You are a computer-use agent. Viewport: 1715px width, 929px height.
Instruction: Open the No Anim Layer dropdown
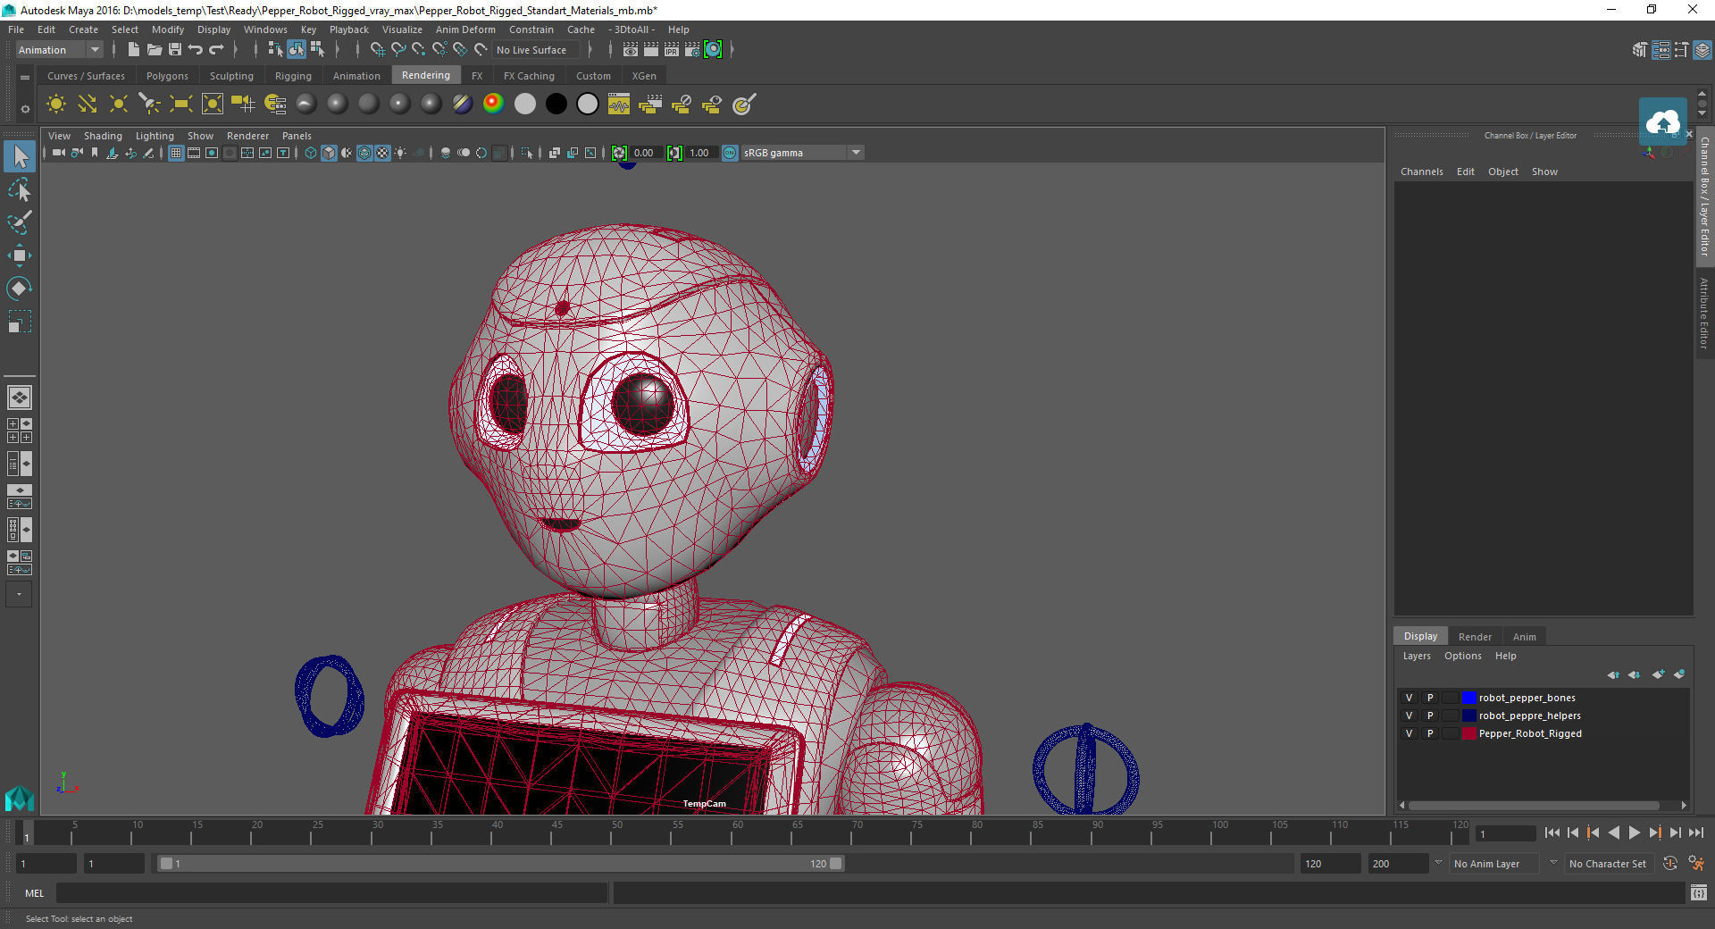click(x=1495, y=864)
